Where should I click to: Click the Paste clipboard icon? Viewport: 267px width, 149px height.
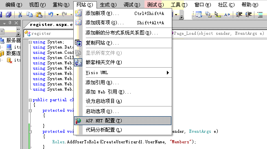(x=39, y=15)
